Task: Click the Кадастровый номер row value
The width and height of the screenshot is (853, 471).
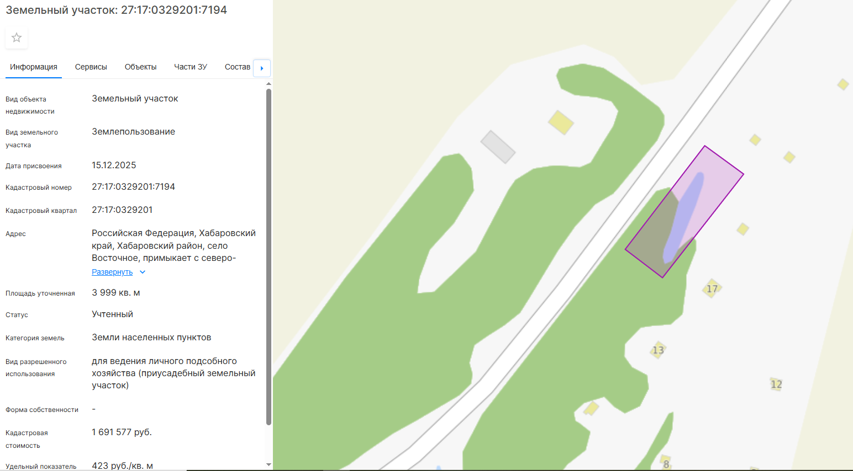Action: click(x=133, y=187)
